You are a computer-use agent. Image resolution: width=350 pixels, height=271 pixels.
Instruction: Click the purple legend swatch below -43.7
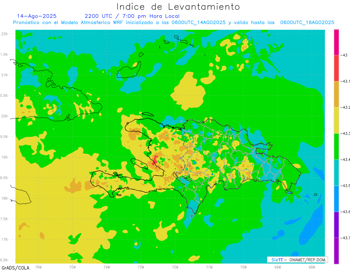point(336,251)
